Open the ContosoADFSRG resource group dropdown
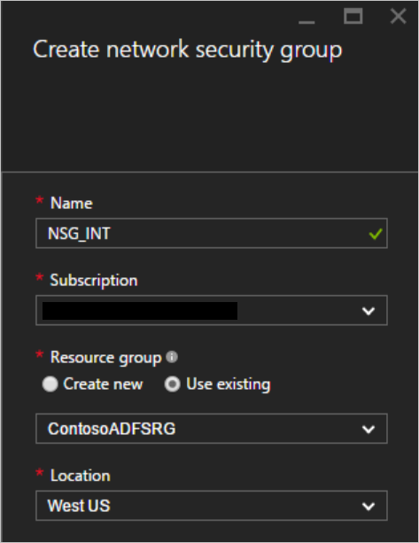The height and width of the screenshot is (543, 419). point(212,429)
